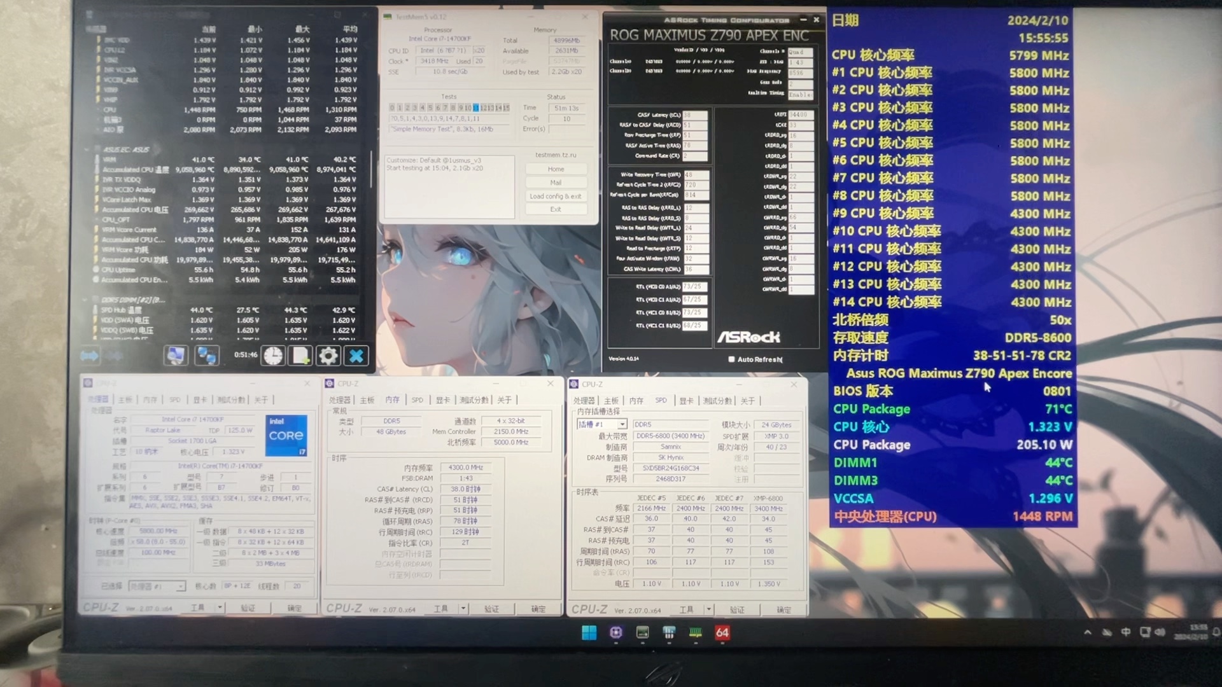Switch to SPD tab in memory CPU-Z window
The height and width of the screenshot is (687, 1222).
[417, 400]
